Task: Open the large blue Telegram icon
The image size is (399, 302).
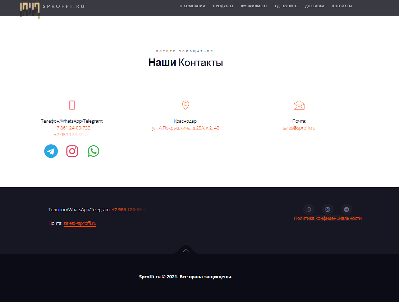Action: (x=51, y=151)
